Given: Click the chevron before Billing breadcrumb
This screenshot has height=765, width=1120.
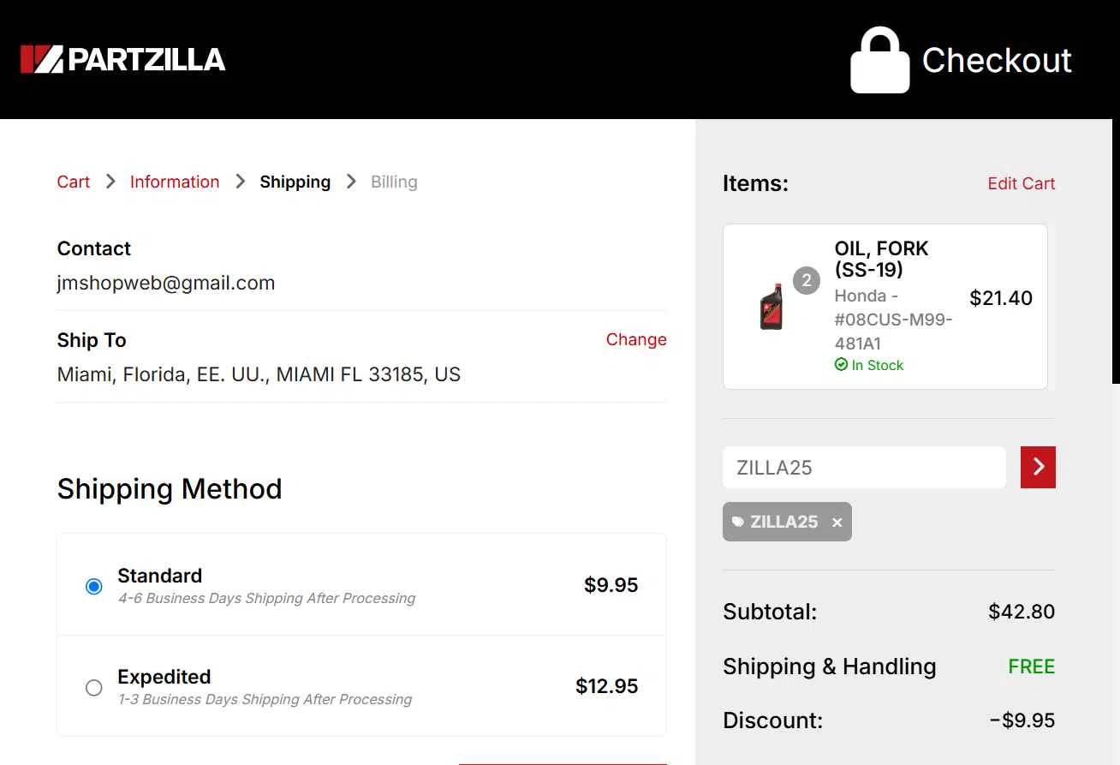Looking at the screenshot, I should [x=351, y=182].
